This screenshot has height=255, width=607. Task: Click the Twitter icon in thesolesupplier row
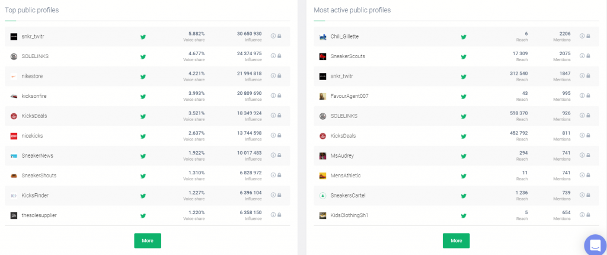(x=143, y=216)
